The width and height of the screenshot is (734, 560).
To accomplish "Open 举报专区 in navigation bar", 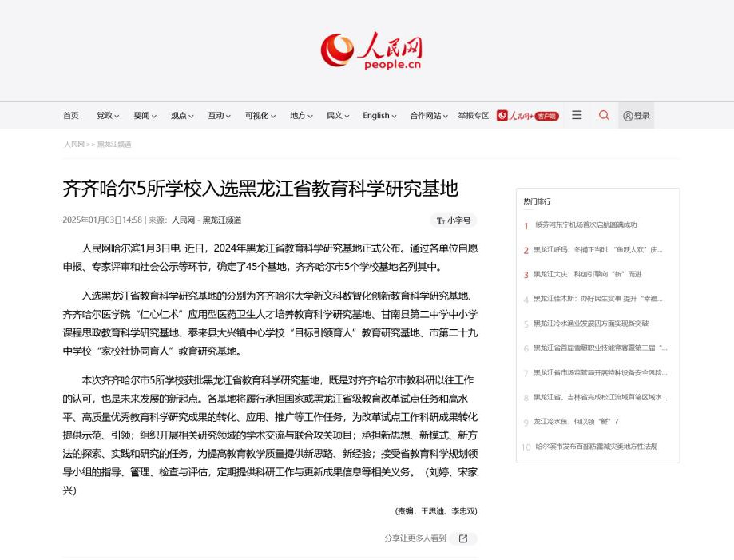I will click(474, 116).
